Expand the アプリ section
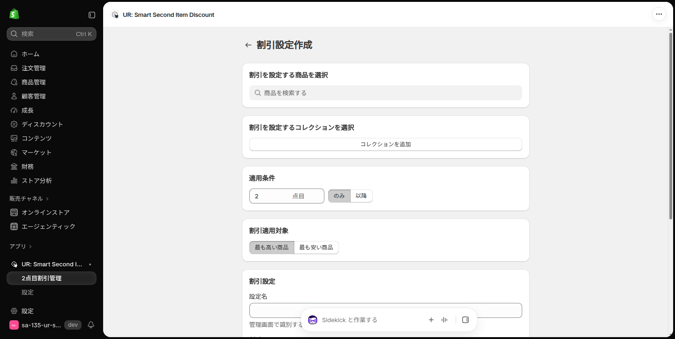The height and width of the screenshot is (339, 675). point(21,246)
